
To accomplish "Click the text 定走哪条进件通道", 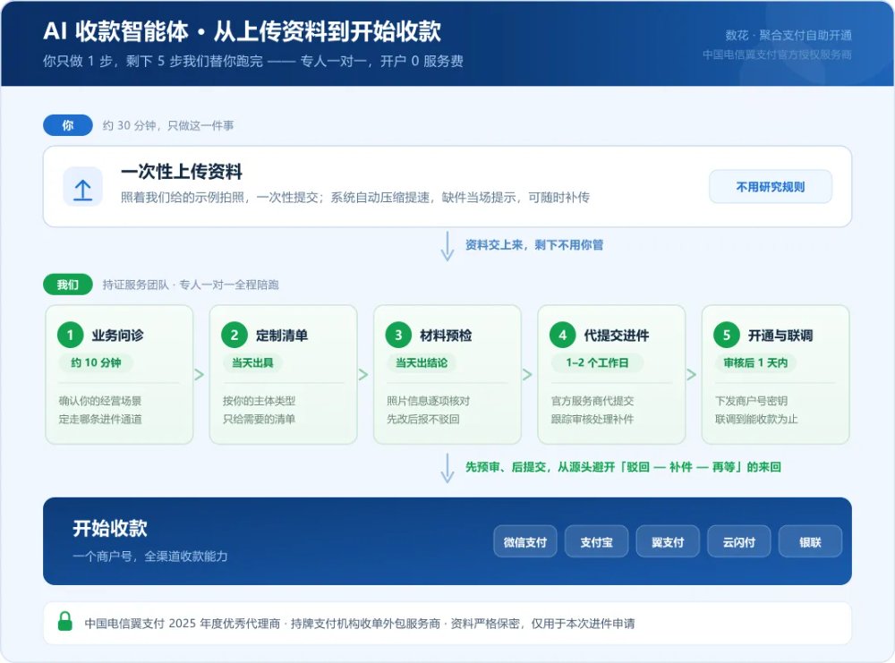I will point(100,420).
